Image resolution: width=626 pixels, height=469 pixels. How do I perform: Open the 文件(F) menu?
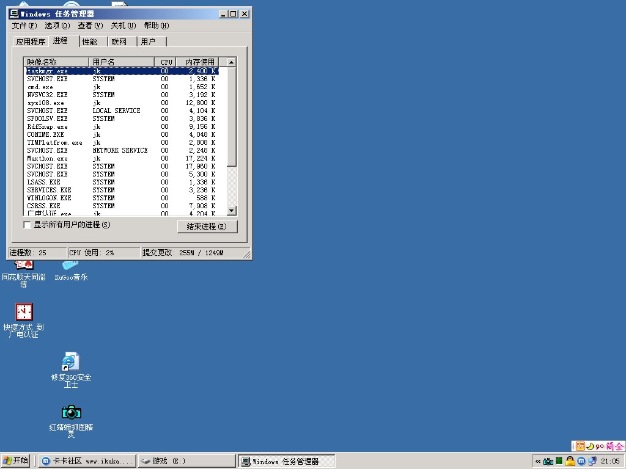24,26
